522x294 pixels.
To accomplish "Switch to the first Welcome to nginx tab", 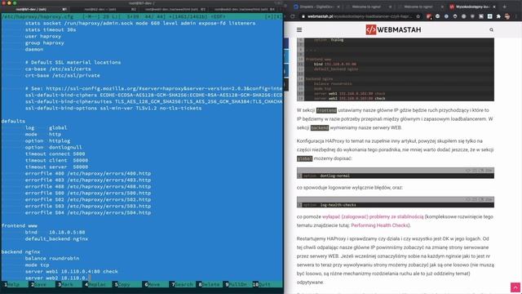I will tap(366, 7).
